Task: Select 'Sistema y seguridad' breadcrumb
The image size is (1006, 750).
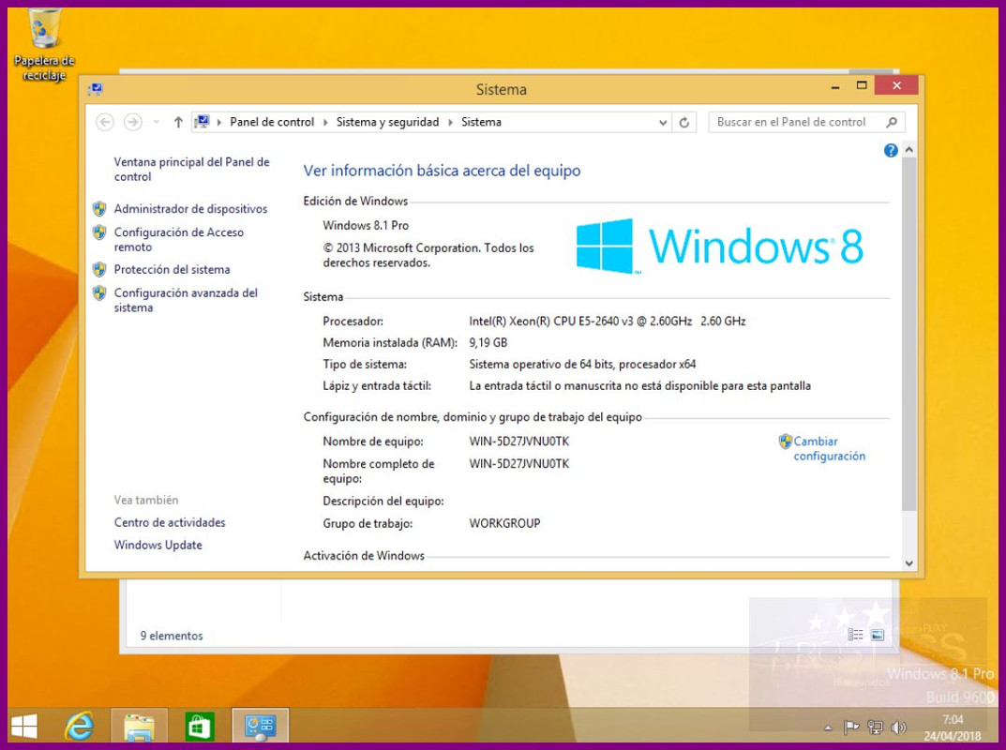Action: click(x=387, y=122)
